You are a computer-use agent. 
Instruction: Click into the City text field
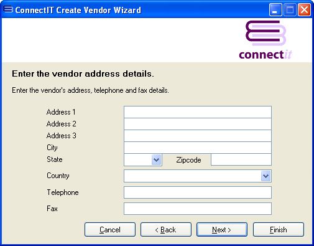[198, 148]
